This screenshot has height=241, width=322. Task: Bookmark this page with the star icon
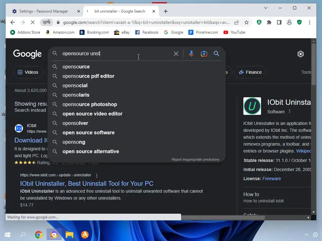pos(247,22)
